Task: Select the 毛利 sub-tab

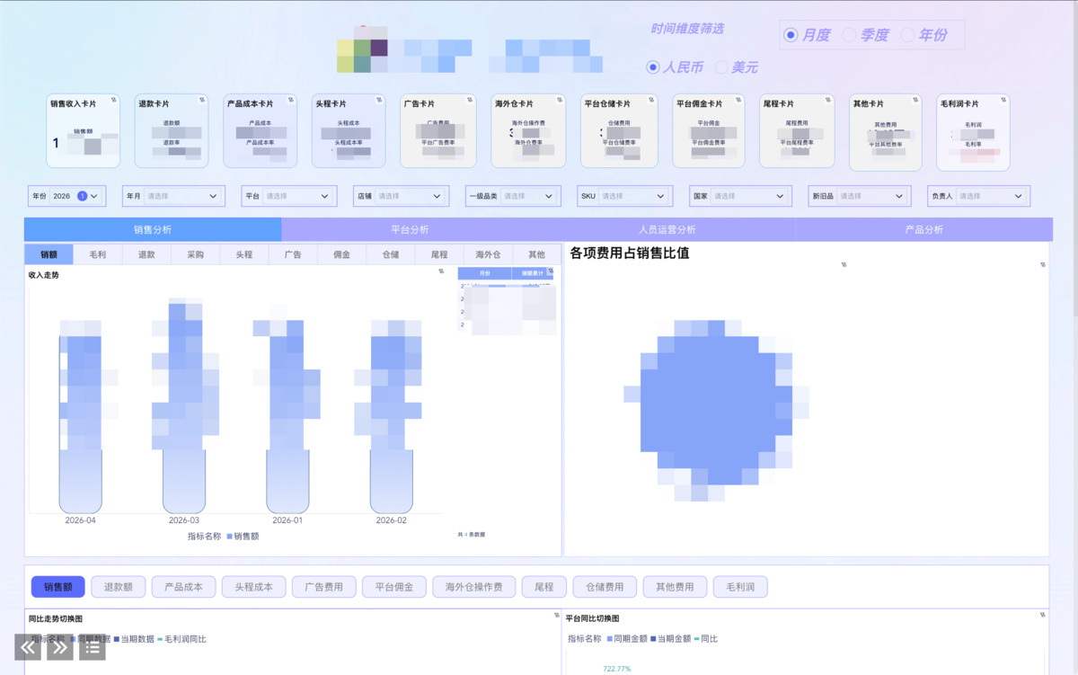Action: [x=97, y=254]
